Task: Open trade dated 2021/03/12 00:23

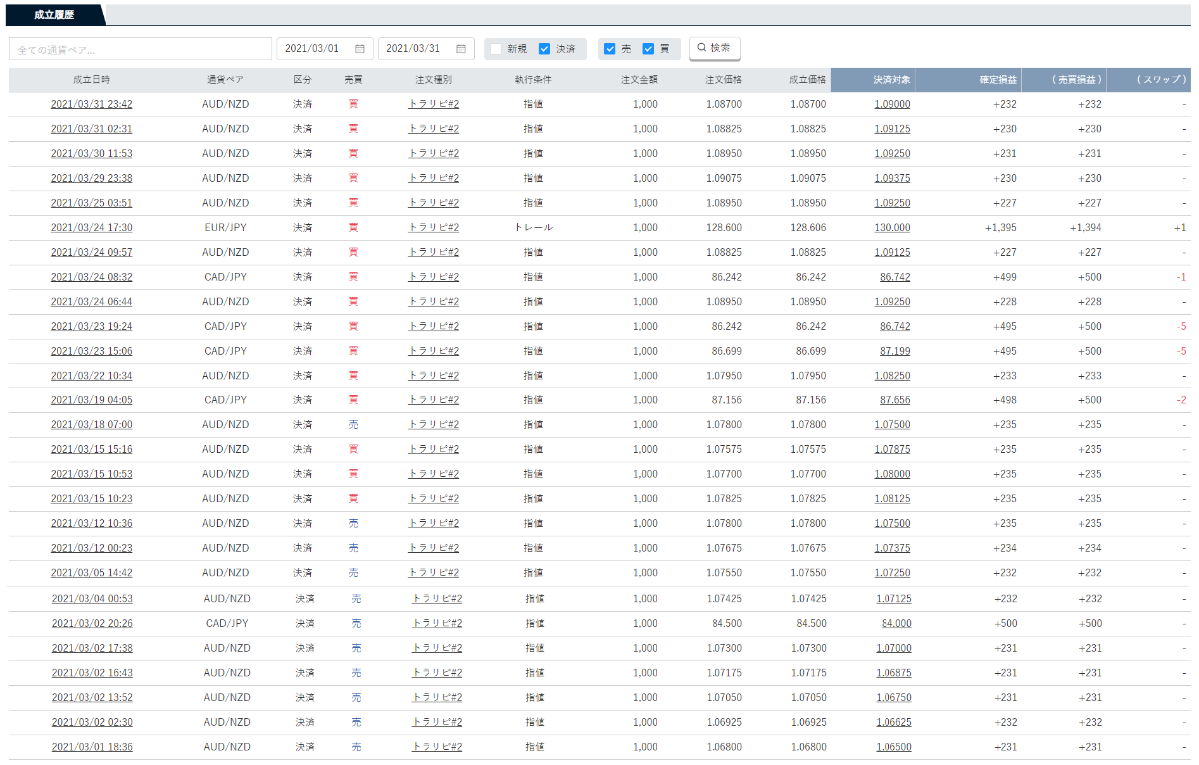Action: (92, 548)
